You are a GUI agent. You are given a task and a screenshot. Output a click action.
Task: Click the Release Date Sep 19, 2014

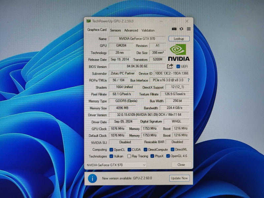120,59
